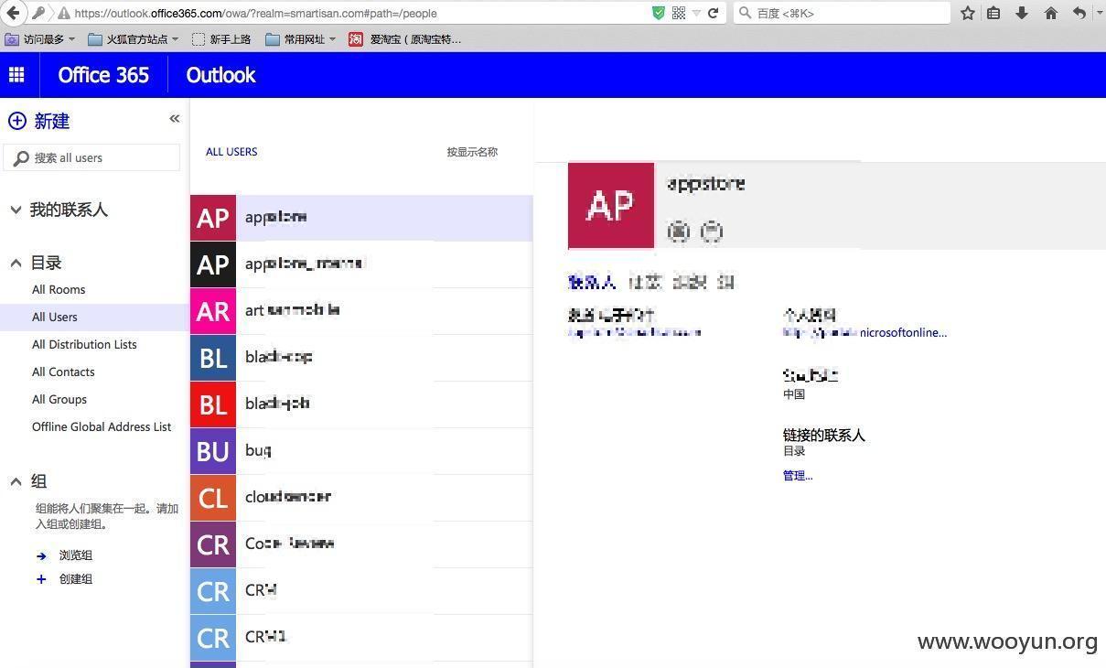Click the browser URL address field
The height and width of the screenshot is (668, 1106).
click(x=357, y=13)
